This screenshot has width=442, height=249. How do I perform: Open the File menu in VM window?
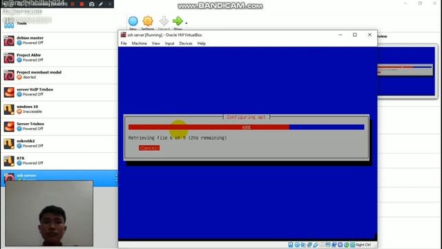tap(124, 44)
